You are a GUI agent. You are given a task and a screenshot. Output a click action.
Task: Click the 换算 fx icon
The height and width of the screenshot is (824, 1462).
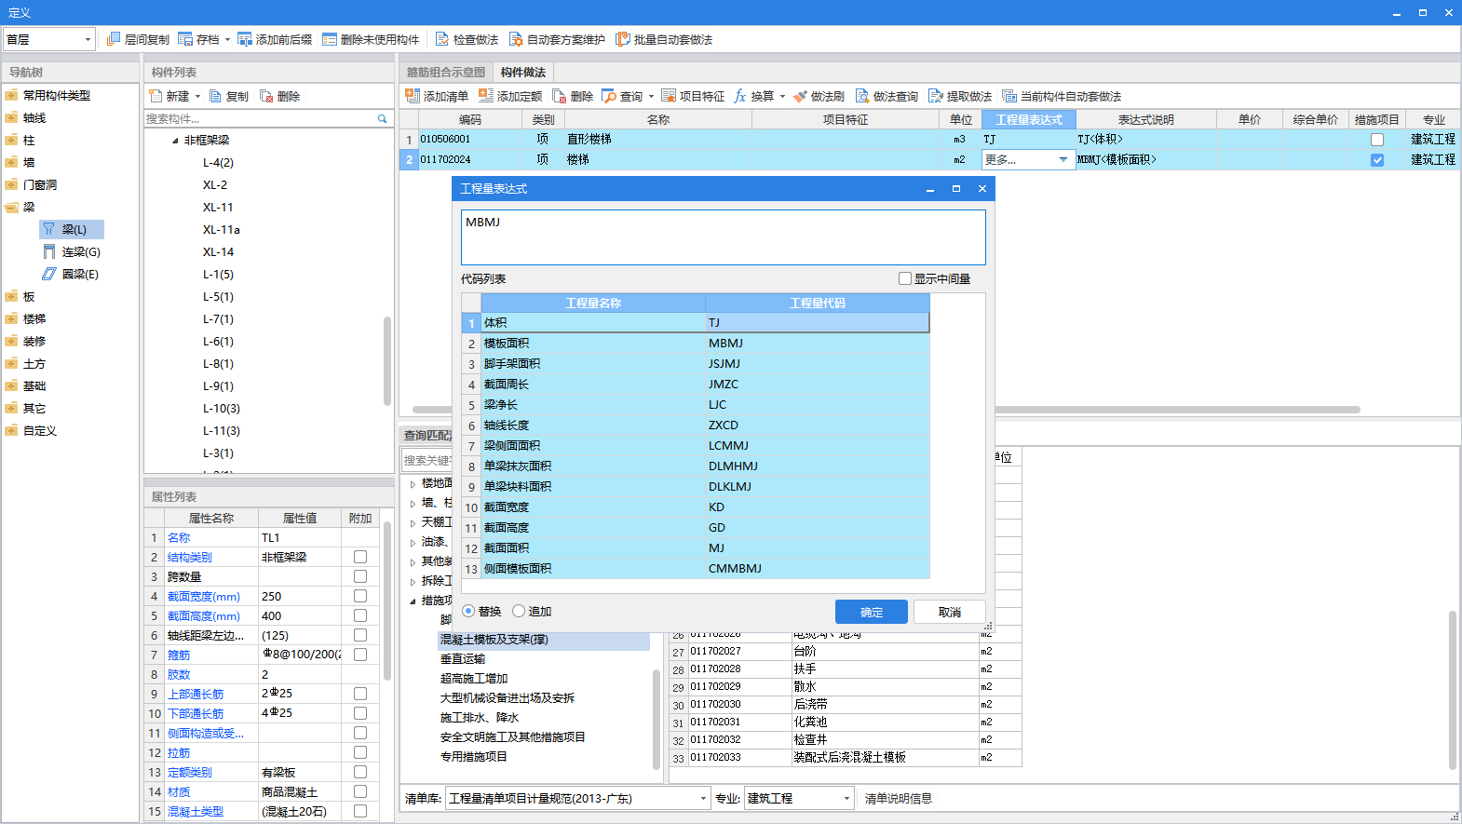[740, 96]
